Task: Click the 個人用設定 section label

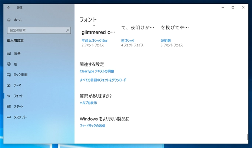Action: point(15,41)
